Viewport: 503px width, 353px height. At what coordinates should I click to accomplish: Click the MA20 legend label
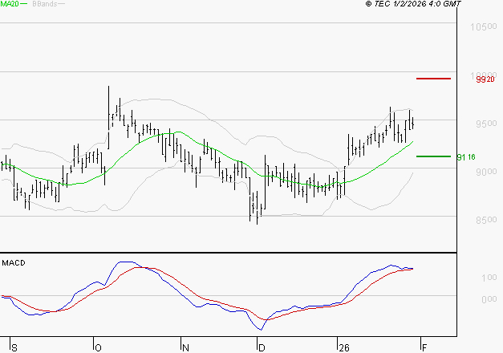tap(10, 4)
